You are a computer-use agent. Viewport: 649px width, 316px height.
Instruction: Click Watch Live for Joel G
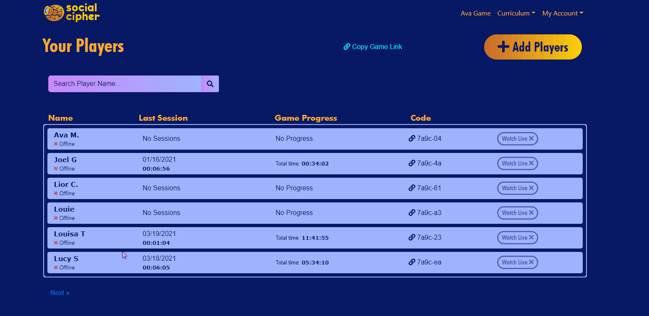pyautogui.click(x=518, y=163)
